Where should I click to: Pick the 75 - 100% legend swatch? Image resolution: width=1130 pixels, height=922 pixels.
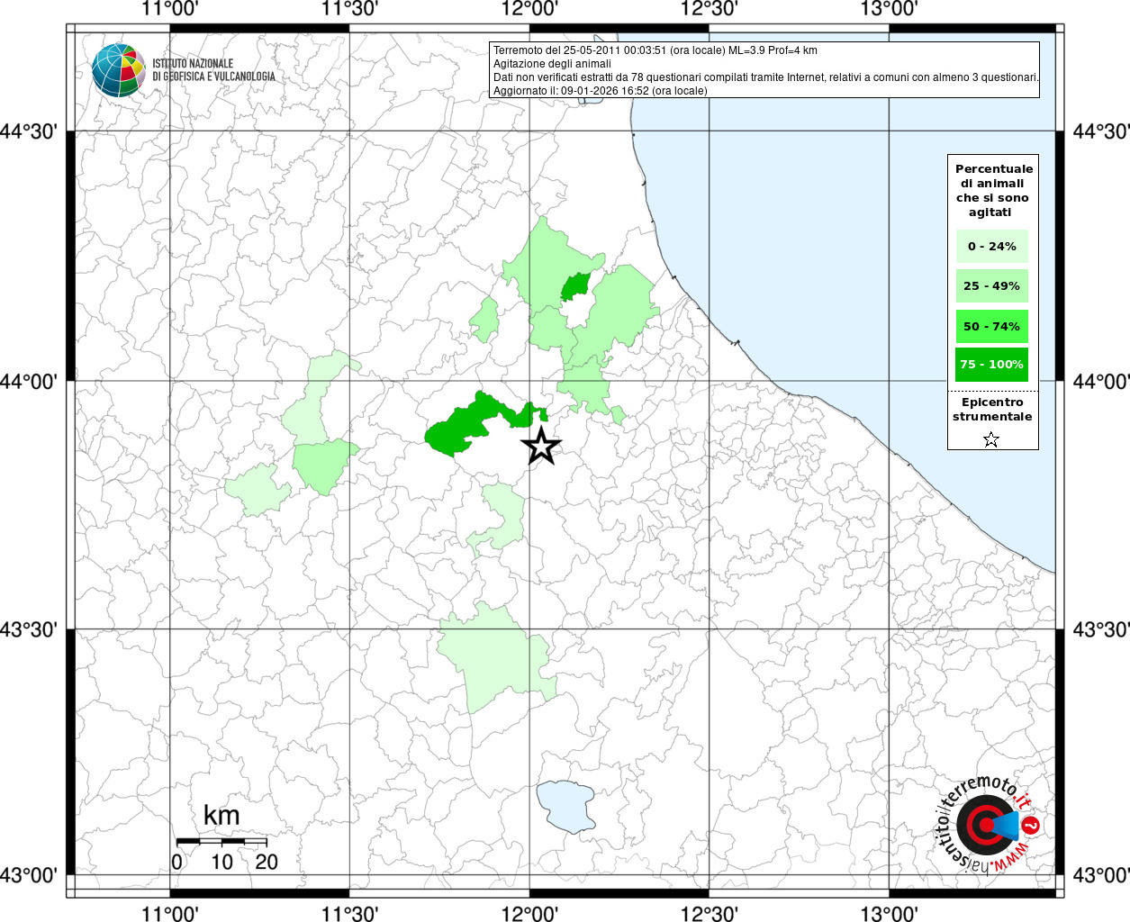991,365
